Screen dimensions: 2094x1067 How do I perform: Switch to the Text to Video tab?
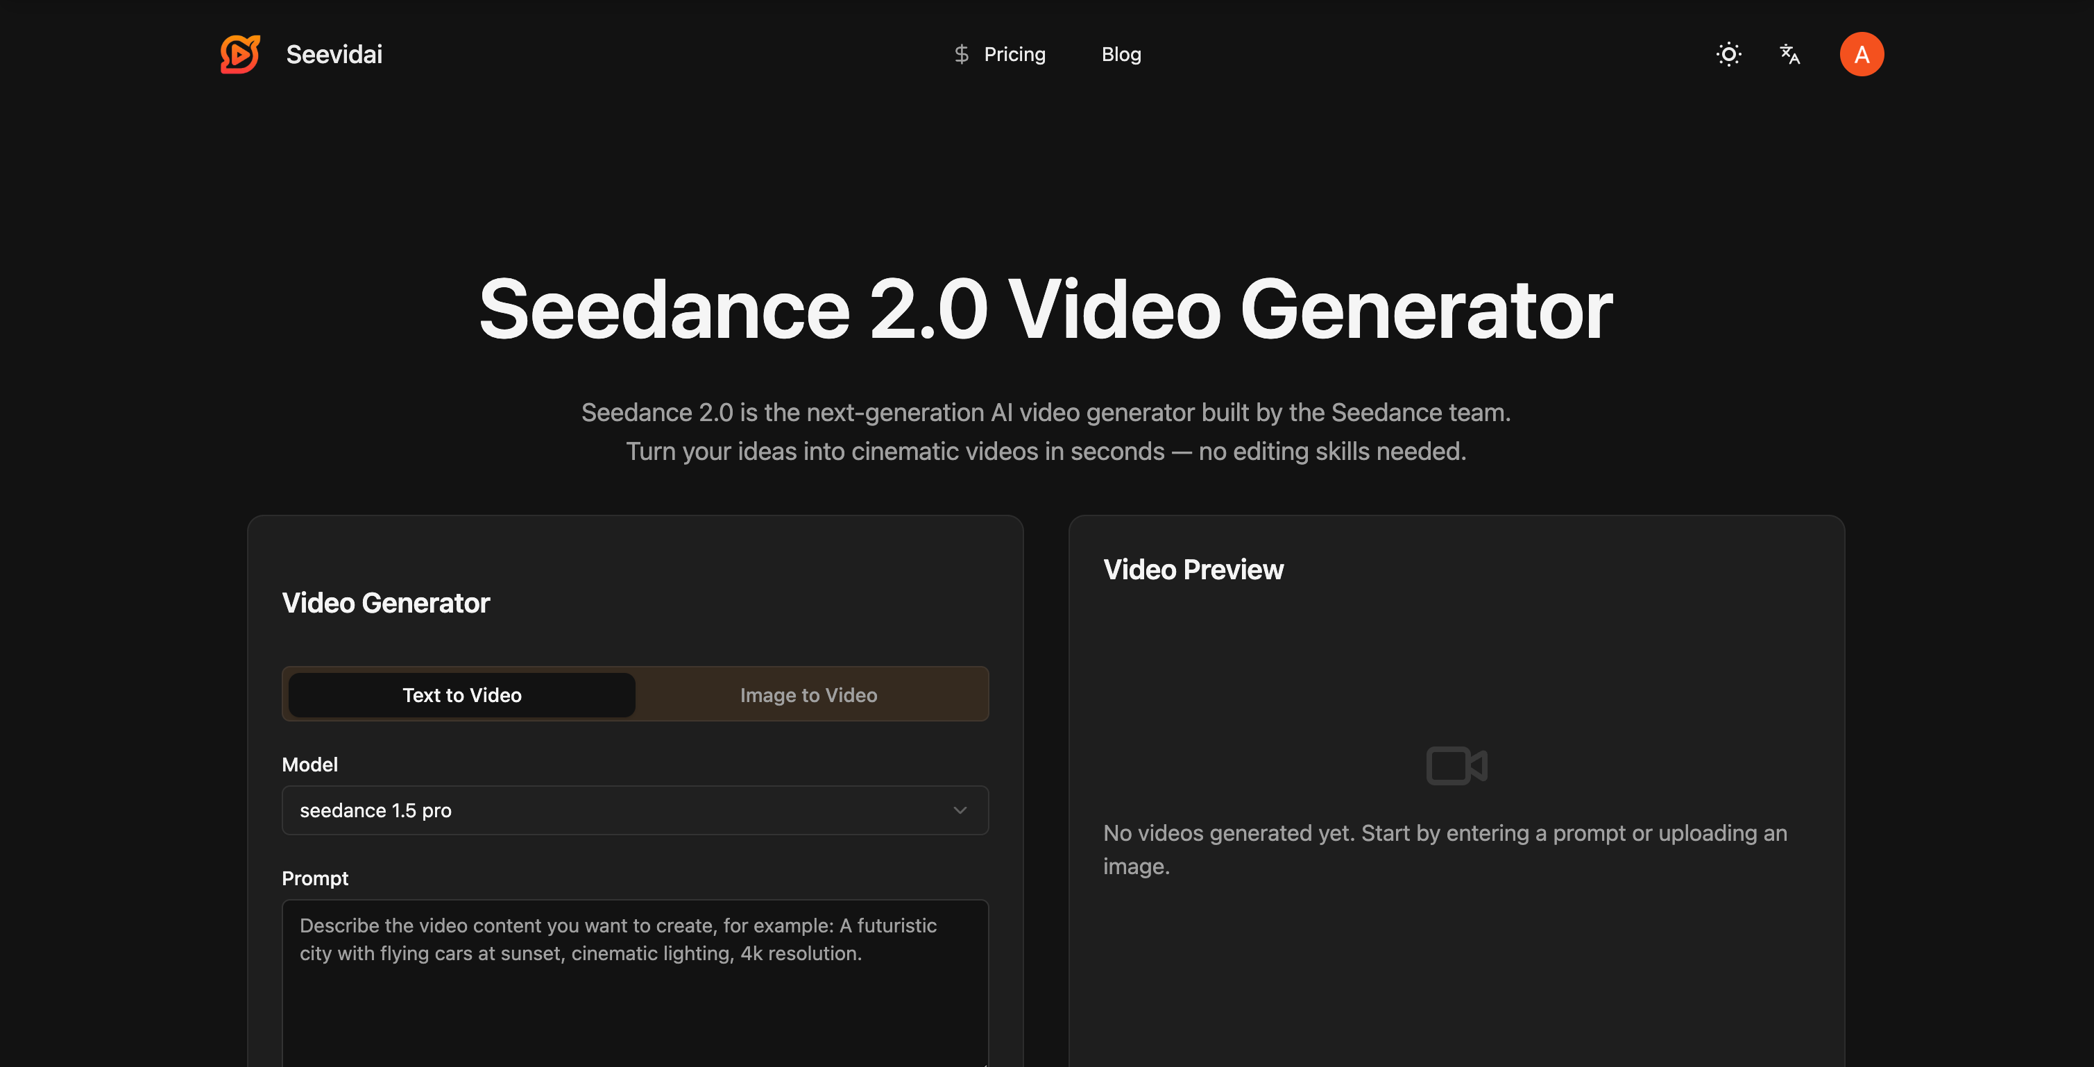(x=461, y=695)
